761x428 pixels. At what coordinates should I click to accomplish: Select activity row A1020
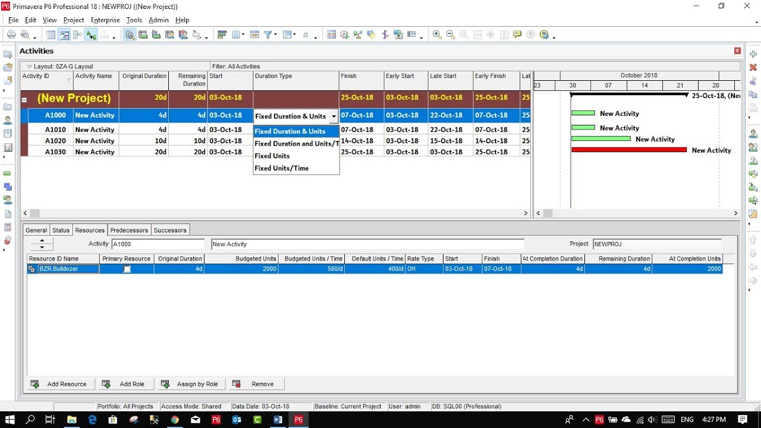pos(276,141)
